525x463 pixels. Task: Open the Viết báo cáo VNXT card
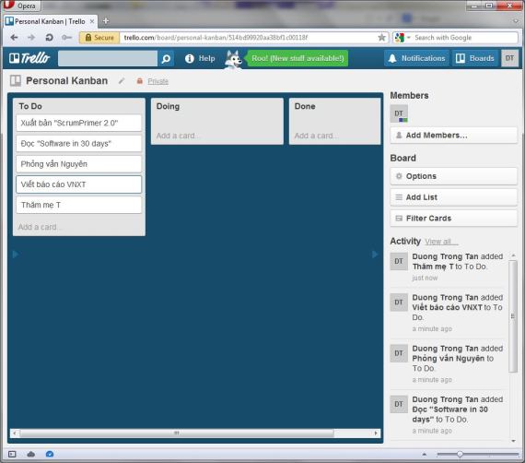pos(78,184)
